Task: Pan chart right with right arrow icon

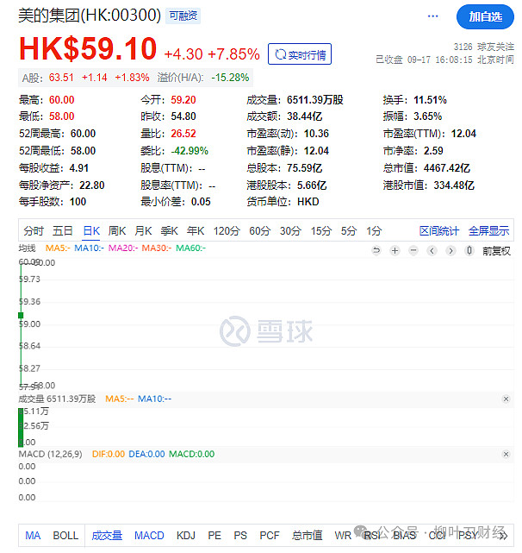Action: [451, 251]
